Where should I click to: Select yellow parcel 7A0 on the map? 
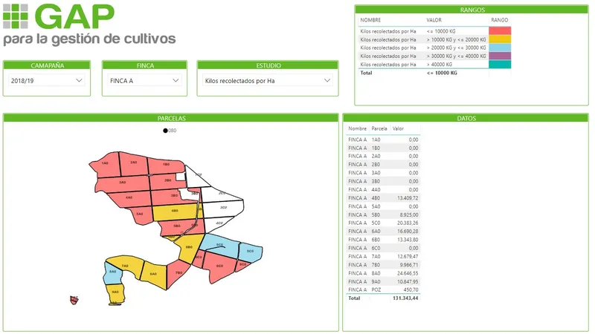point(125,266)
